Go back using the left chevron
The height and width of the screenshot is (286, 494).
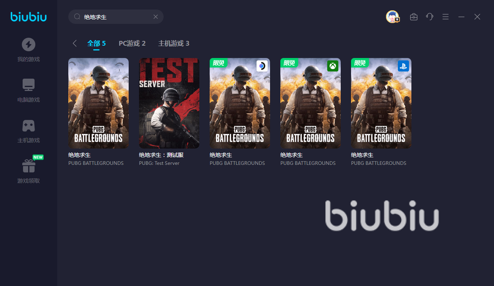tap(75, 43)
